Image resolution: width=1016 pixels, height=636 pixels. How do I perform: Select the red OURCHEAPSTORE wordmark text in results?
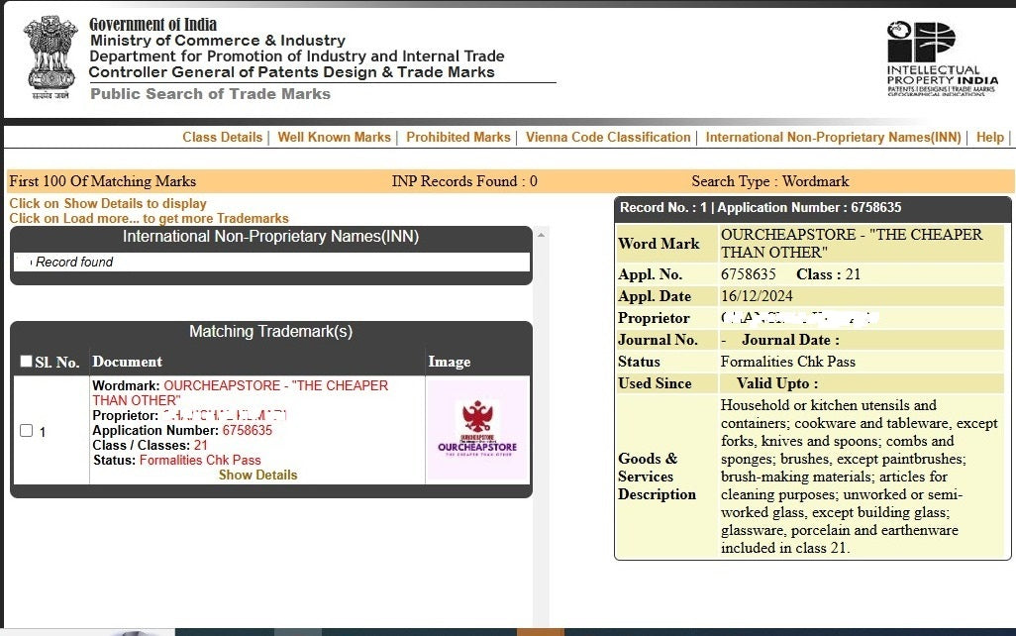tap(275, 385)
